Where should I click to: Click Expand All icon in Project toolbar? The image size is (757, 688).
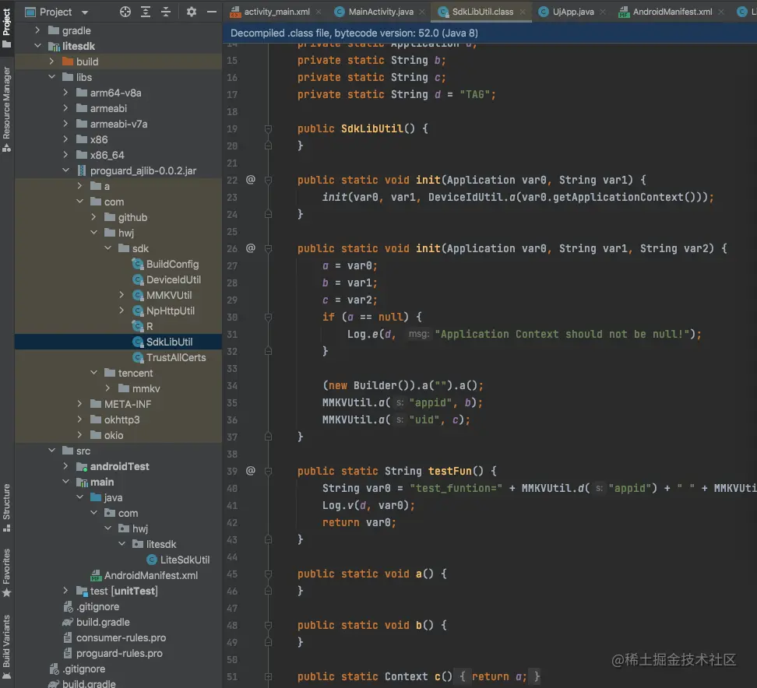(146, 12)
